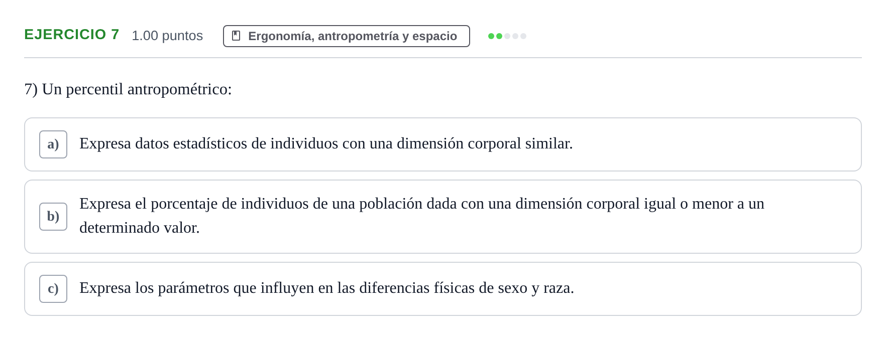Select answer option a) letter box

click(53, 144)
